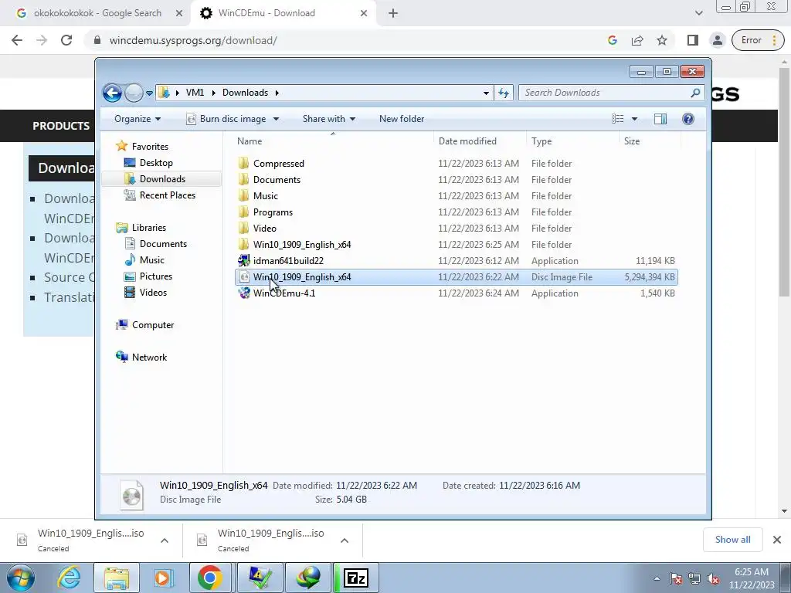Open a new Chrome tab
791x593 pixels.
click(393, 13)
